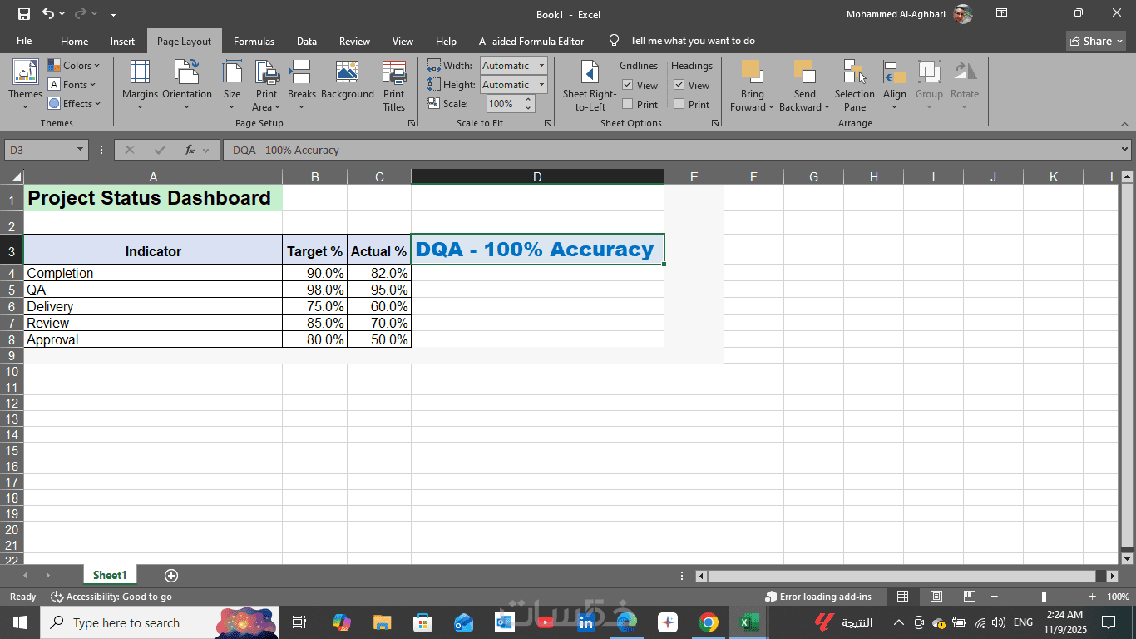Viewport: 1136px width, 639px height.
Task: Open the Width scale dropdown
Action: pos(541,65)
